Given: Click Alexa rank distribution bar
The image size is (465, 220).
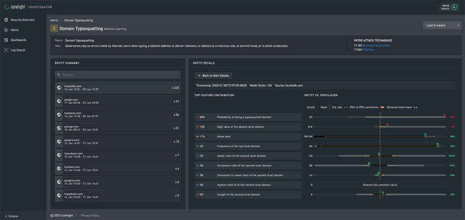Looking at the screenshot, I should (x=380, y=137).
